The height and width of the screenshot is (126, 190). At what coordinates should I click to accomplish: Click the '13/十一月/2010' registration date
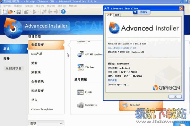[128, 72]
